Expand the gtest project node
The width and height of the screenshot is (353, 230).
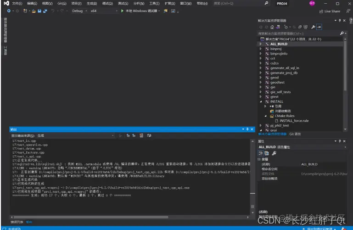261,97
